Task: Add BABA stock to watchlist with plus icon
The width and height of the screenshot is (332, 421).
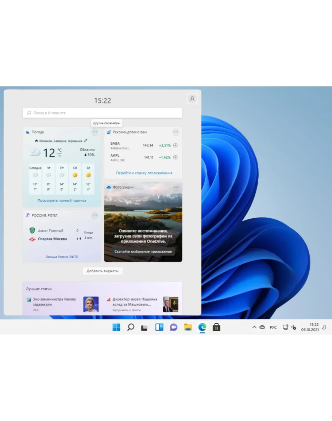Action: pyautogui.click(x=175, y=145)
